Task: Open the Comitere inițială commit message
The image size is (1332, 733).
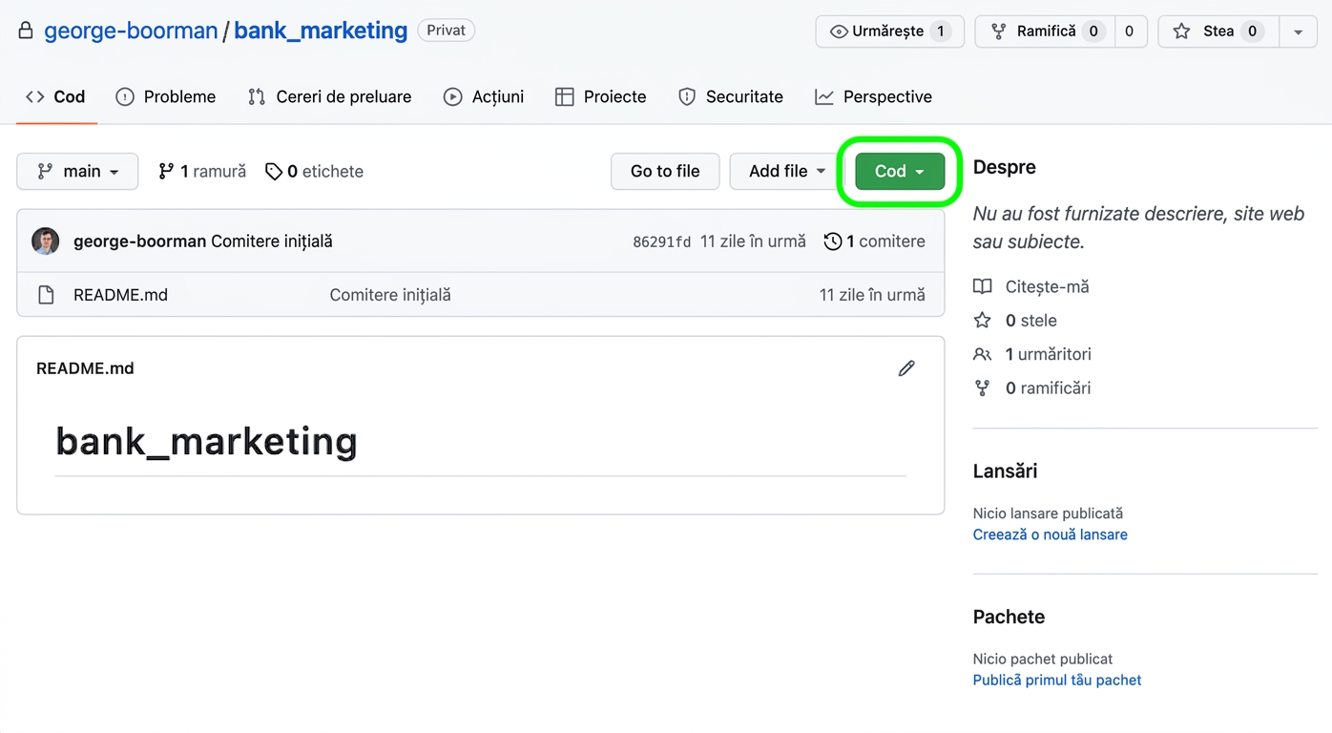Action: (272, 241)
